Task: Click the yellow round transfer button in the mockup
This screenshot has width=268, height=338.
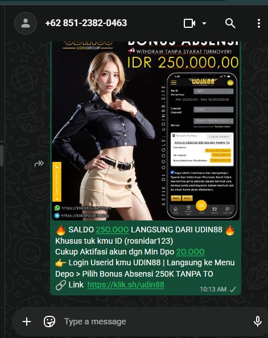Action: tap(201, 206)
